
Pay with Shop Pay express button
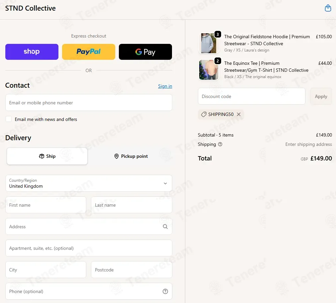32,52
